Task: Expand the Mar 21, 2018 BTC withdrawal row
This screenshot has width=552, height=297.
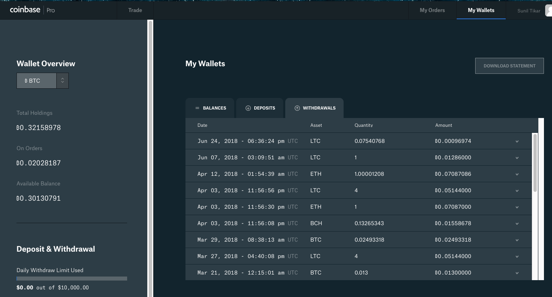Action: 517,273
